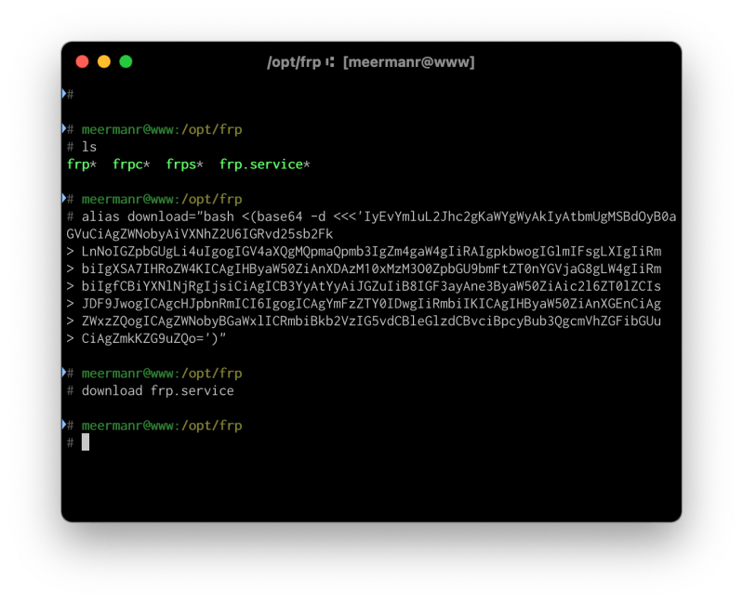This screenshot has height=603, width=743.
Task: Click the split-pane icon in the title
Action: (x=330, y=62)
